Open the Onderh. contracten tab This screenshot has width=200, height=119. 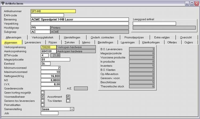[x=102, y=37]
